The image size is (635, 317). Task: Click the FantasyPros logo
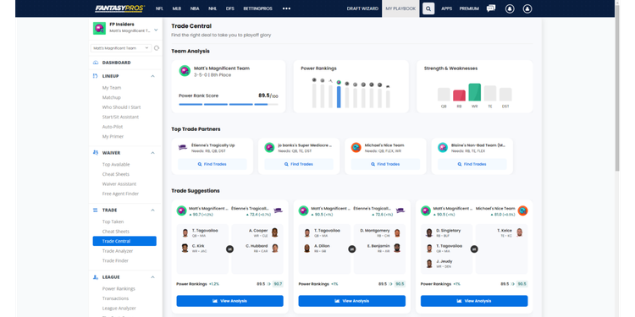point(119,8)
